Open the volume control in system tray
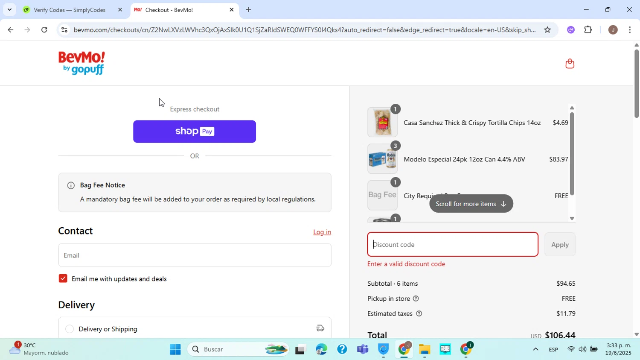Screen dimensions: 640x360 (x=582, y=349)
